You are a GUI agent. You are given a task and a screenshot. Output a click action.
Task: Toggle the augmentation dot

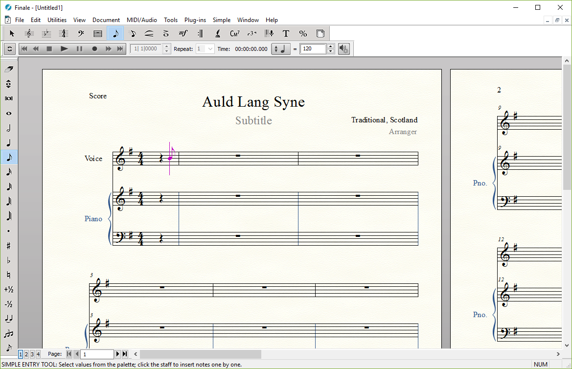tap(9, 231)
